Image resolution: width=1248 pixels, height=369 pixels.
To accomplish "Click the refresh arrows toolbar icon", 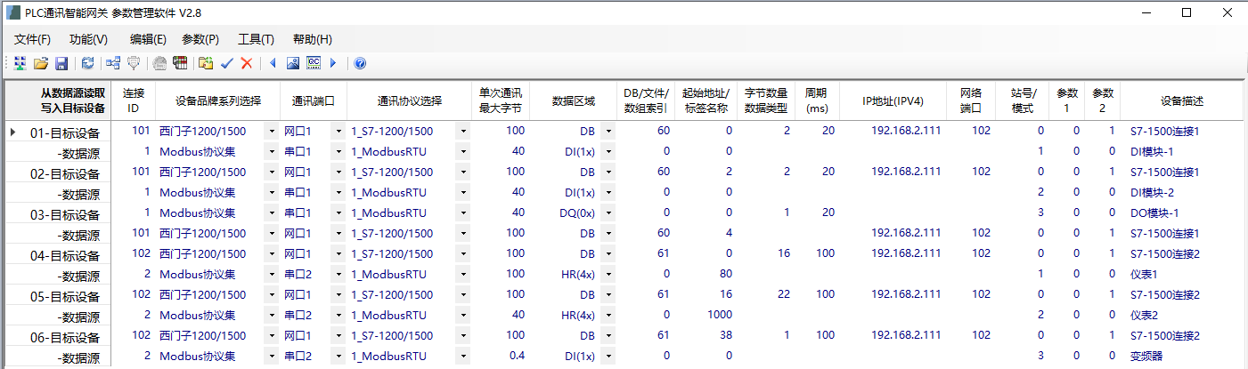I will point(87,63).
